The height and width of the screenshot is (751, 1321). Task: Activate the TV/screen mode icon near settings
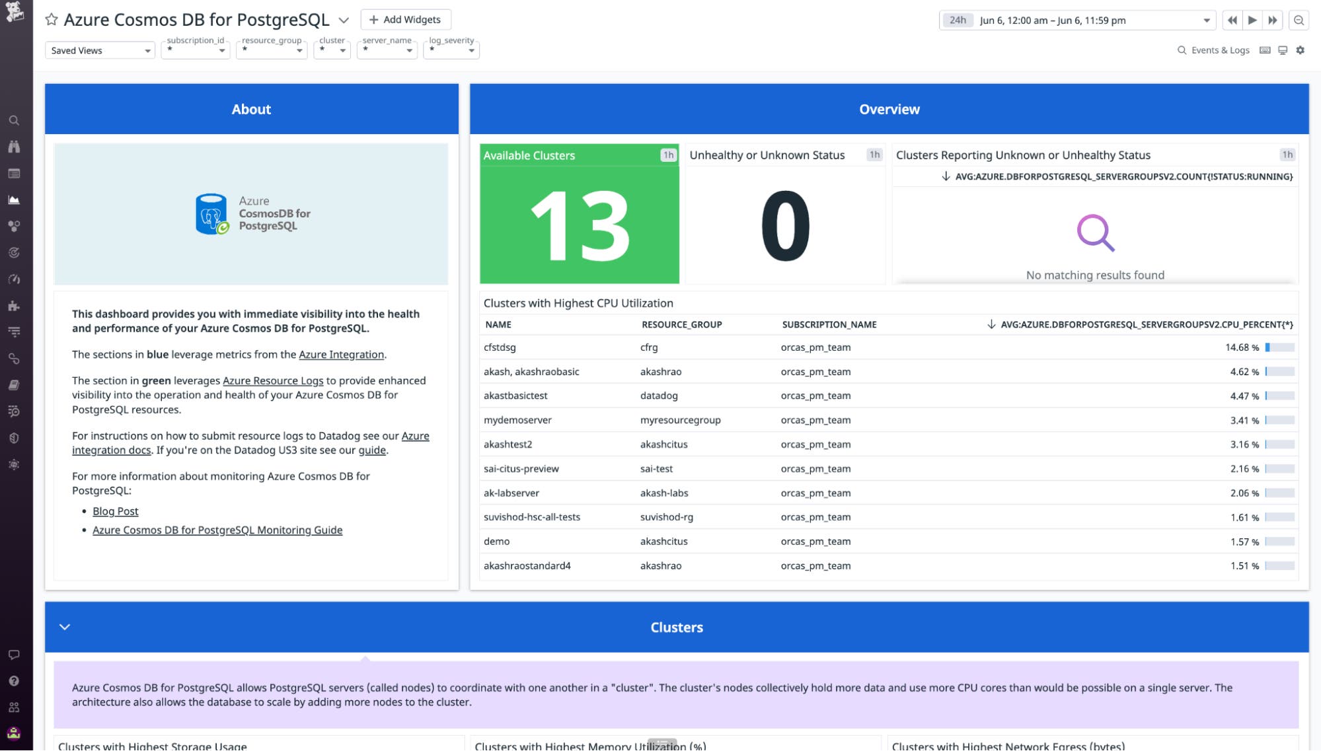click(1283, 50)
